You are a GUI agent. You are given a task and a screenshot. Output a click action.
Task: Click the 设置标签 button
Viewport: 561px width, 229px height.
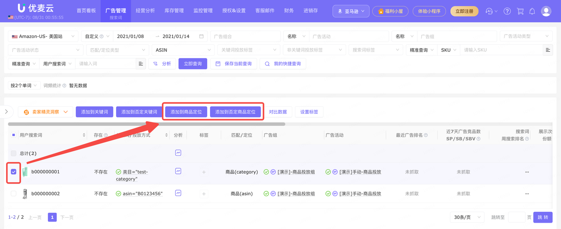tap(309, 112)
